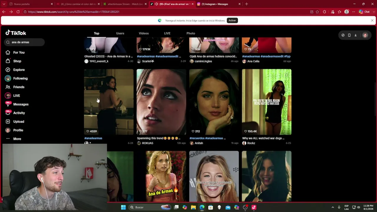Switch to the Videos results tab
Screen dimensions: 377x212
coord(144,33)
